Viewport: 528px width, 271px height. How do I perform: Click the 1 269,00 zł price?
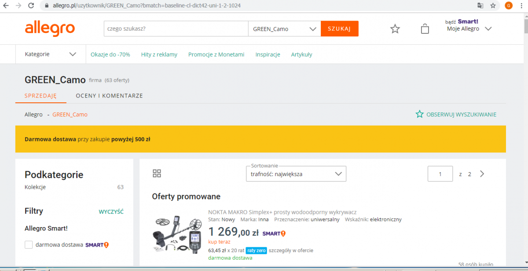tap(233, 232)
